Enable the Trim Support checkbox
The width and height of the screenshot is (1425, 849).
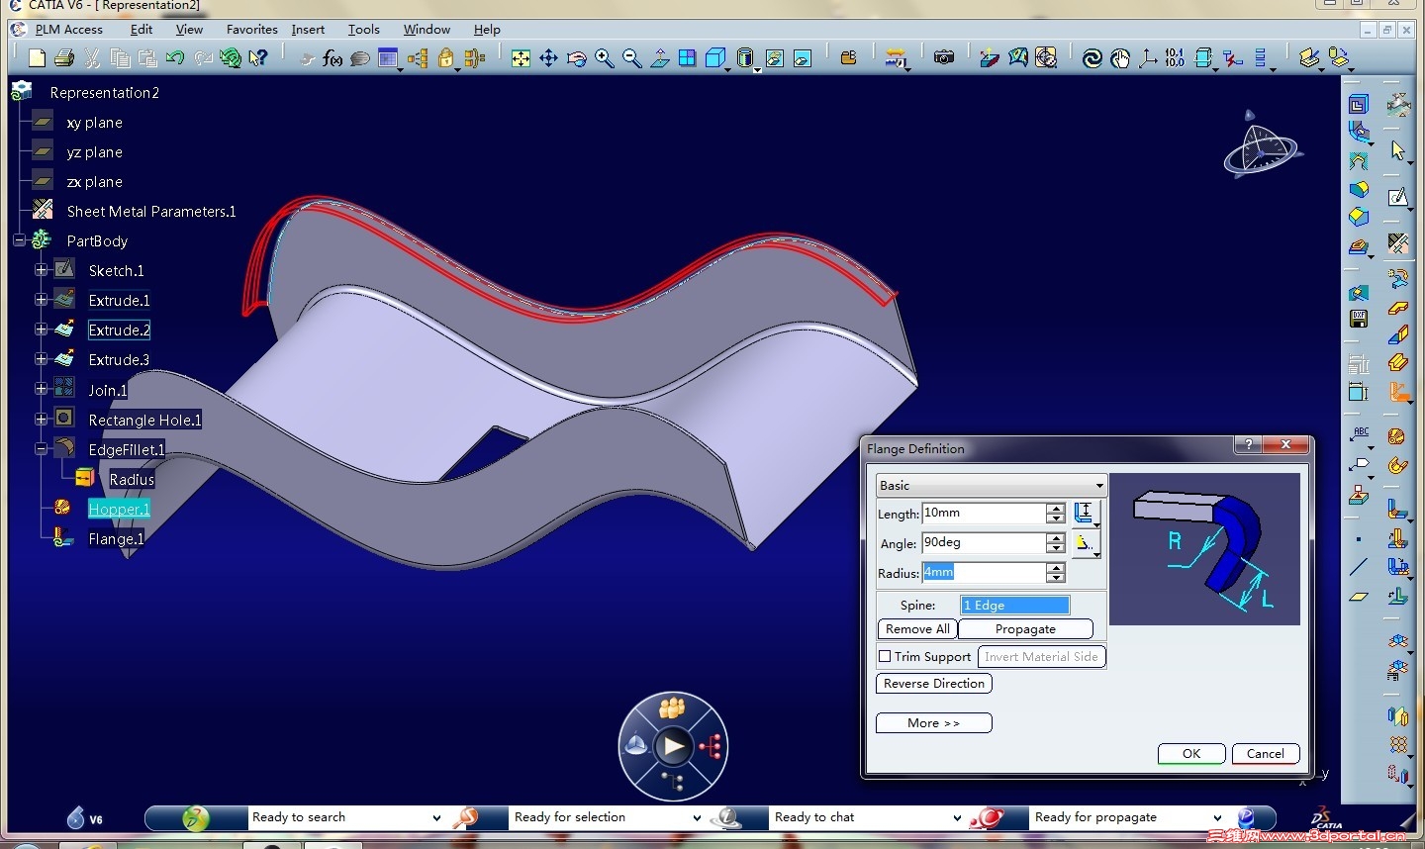point(885,656)
